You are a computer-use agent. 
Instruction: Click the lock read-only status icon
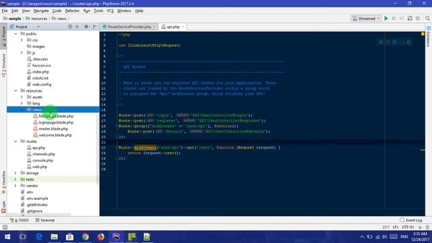420,227
